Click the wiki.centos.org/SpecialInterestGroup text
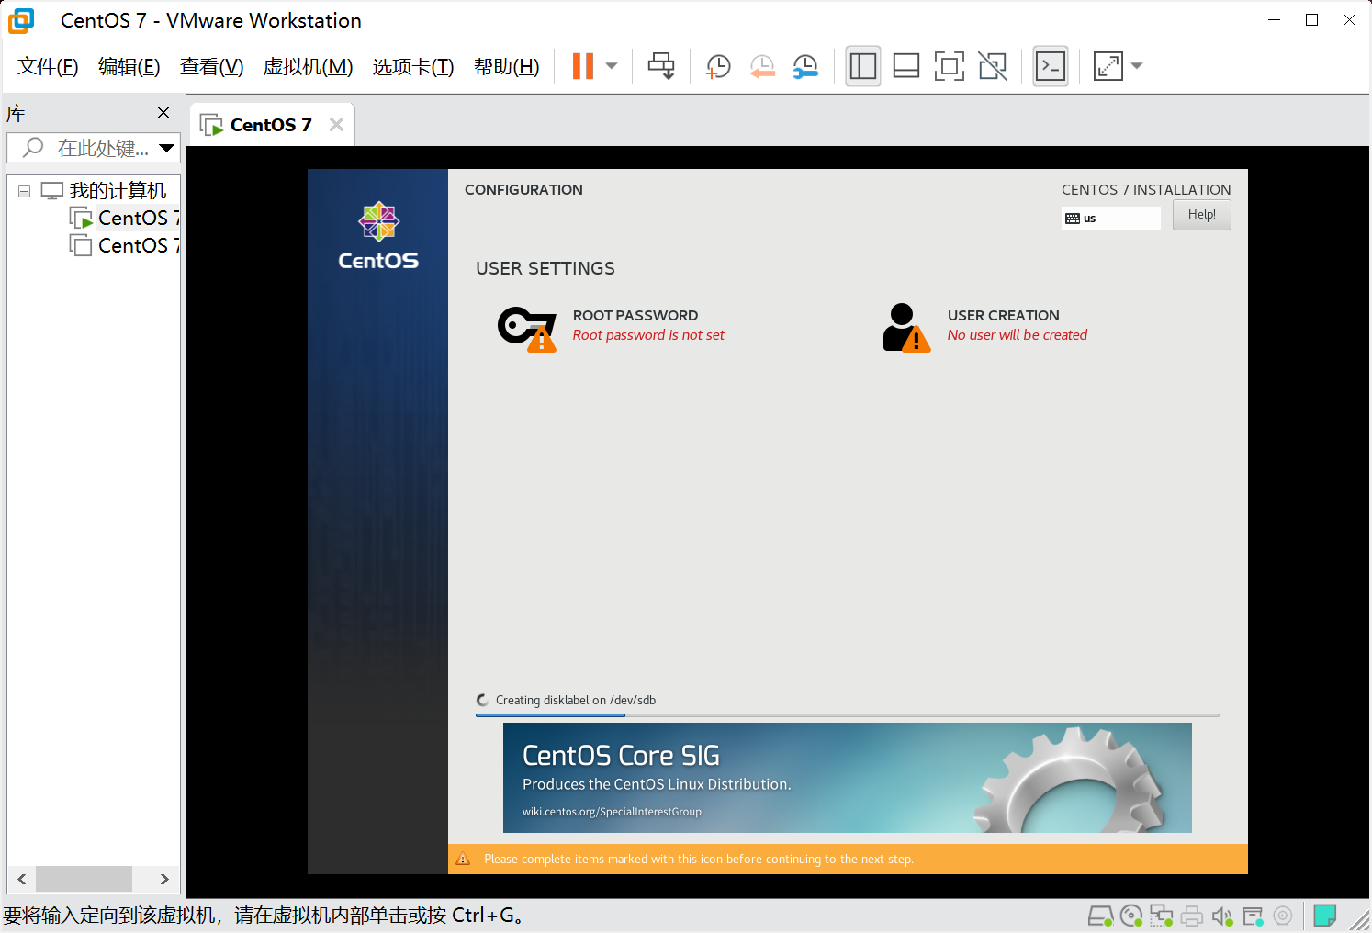Screen dimensions: 1372x933 612,812
